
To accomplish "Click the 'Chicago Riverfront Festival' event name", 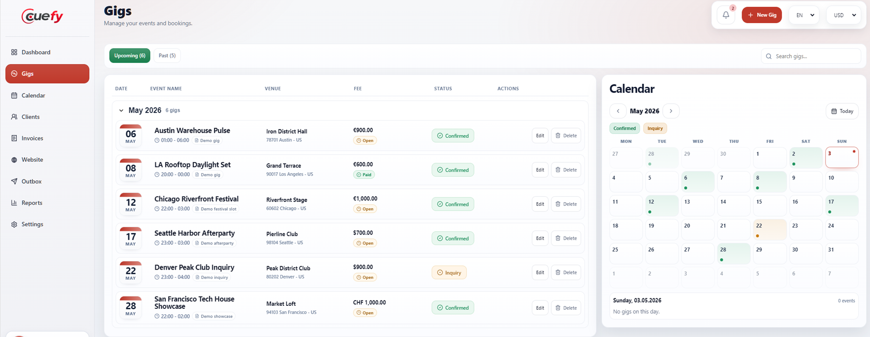I will click(x=196, y=199).
